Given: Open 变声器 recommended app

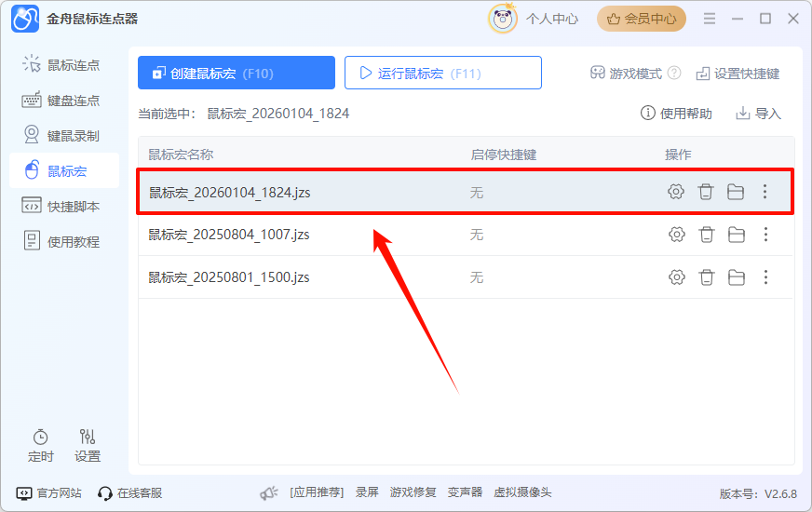Looking at the screenshot, I should (x=465, y=492).
